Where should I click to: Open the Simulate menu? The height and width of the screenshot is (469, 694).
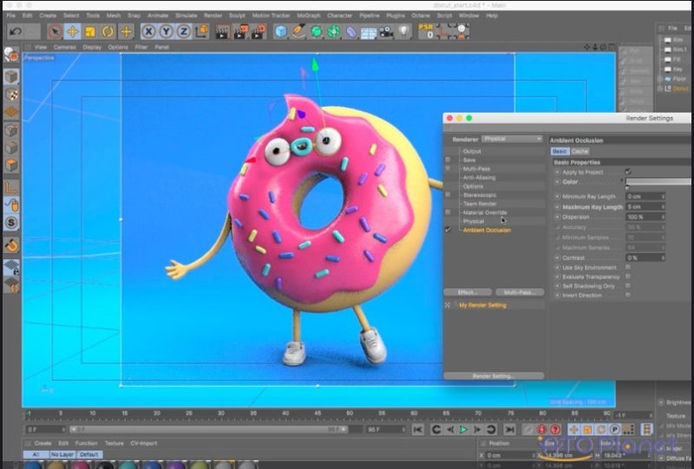(186, 16)
